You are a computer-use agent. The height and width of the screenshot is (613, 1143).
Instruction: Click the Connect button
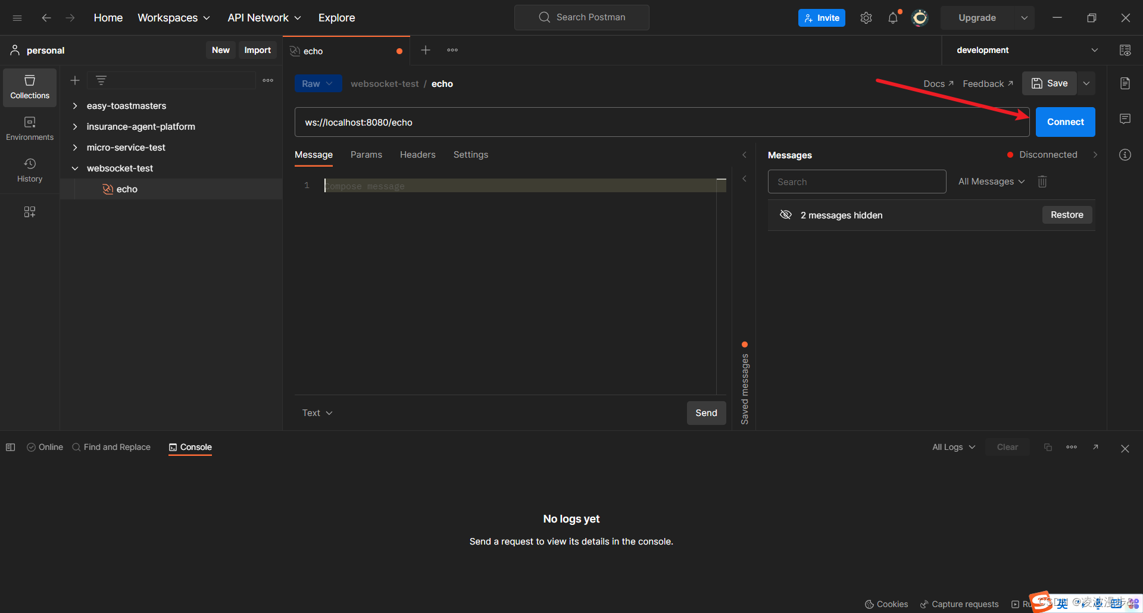pyautogui.click(x=1066, y=122)
